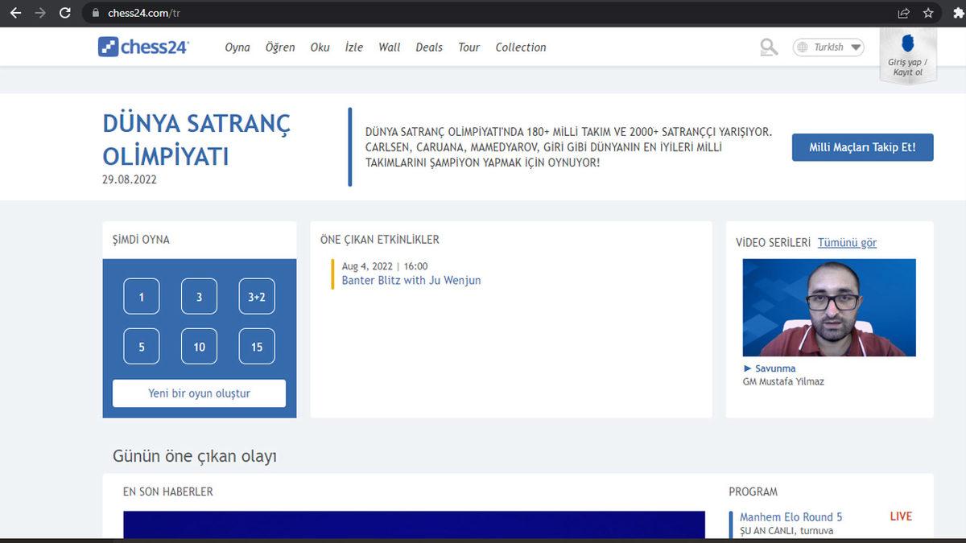Create a game with Yeni bir oyun oluştur
The height and width of the screenshot is (543, 966).
point(198,393)
